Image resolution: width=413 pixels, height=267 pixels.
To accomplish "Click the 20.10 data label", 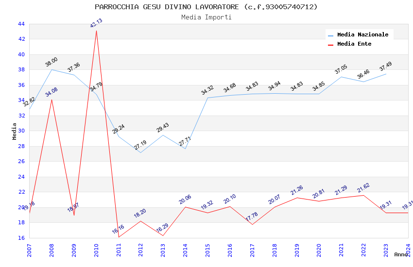I will coord(230,199).
